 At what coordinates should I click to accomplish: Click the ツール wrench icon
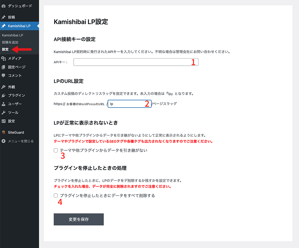3,113
